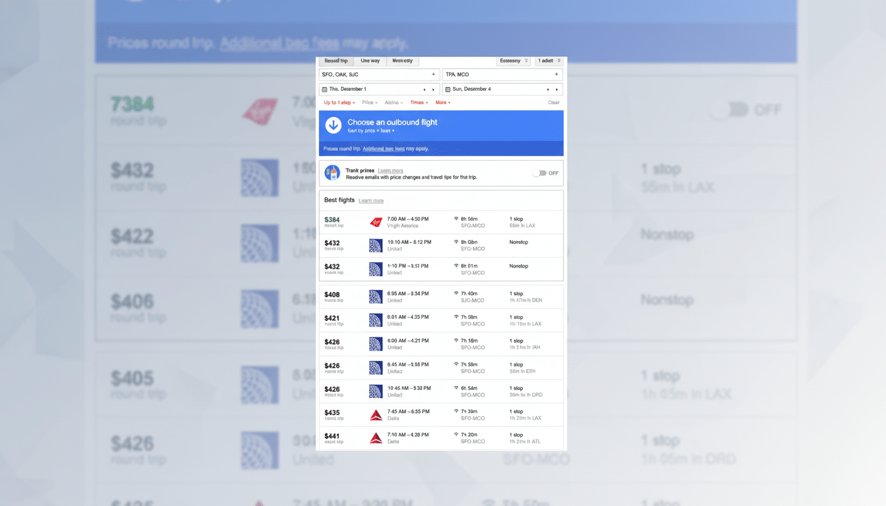Switch to the Multi-city tab
Screen dimensions: 886x506
click(403, 61)
